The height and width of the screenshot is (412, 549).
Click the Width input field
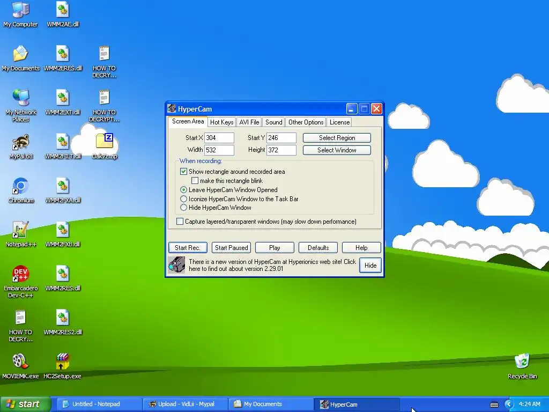pos(219,150)
